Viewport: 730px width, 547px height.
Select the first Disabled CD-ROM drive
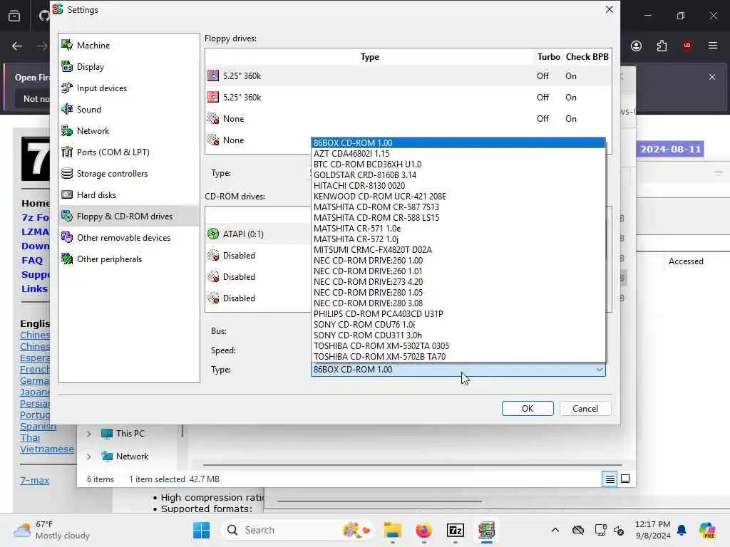(258, 256)
